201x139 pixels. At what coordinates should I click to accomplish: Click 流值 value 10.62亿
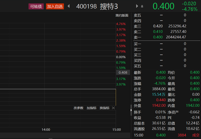193,129
